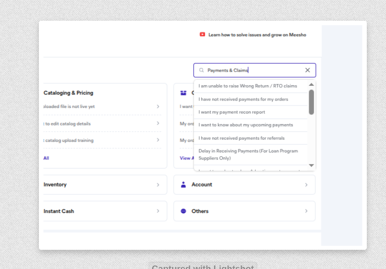This screenshot has height=269, width=386.
Task: Click the YouTube play icon
Action: 203,34
